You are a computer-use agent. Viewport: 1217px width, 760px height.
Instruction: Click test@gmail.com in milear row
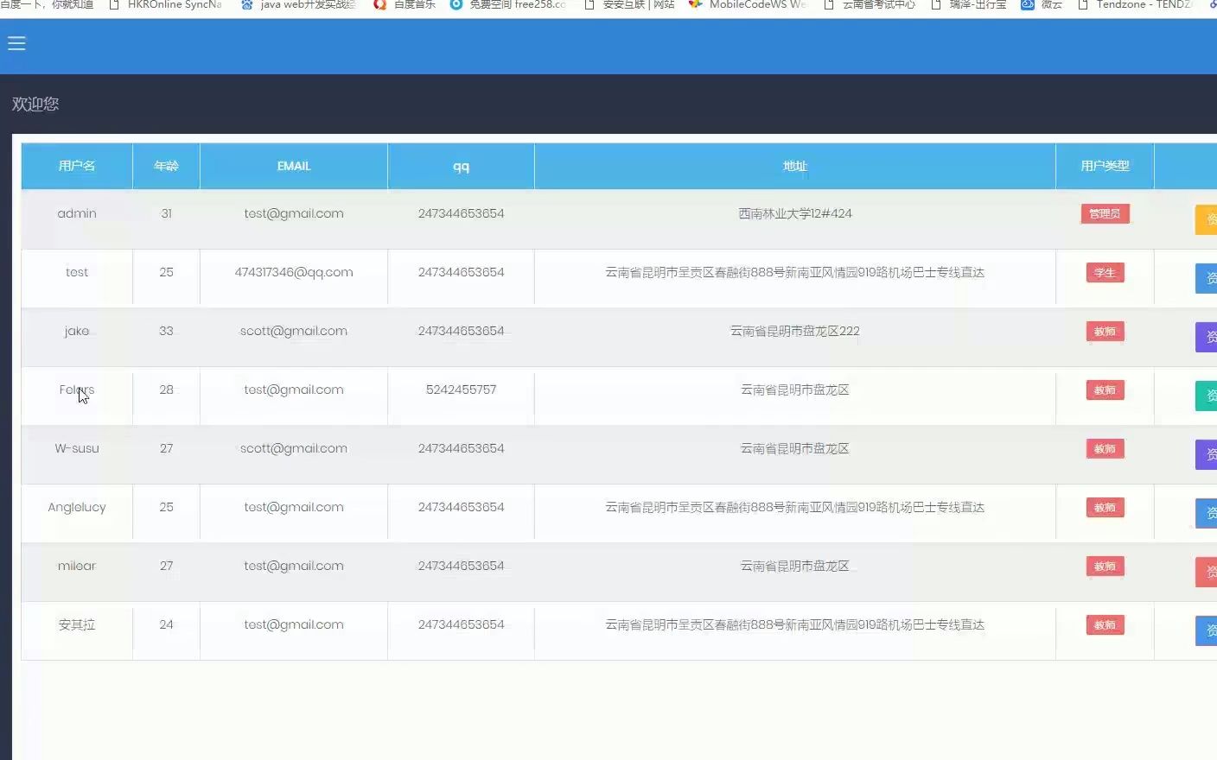coord(294,566)
